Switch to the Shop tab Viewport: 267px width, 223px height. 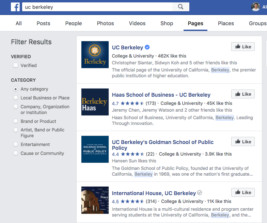coord(167,23)
